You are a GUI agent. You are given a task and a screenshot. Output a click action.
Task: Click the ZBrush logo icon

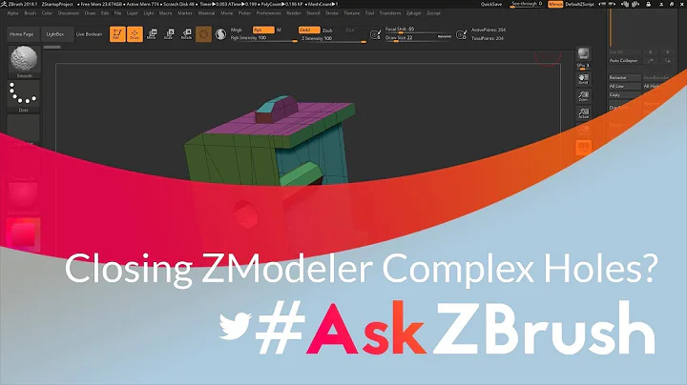pyautogui.click(x=4, y=4)
